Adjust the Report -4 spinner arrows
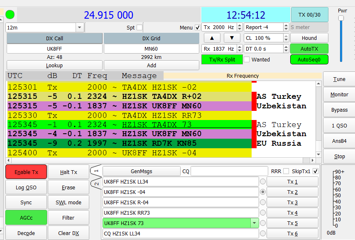355x240 pixels. pyautogui.click(x=286, y=27)
